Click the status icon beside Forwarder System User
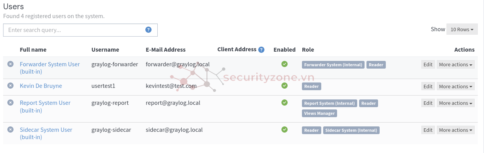484x153 pixels. (10, 64)
